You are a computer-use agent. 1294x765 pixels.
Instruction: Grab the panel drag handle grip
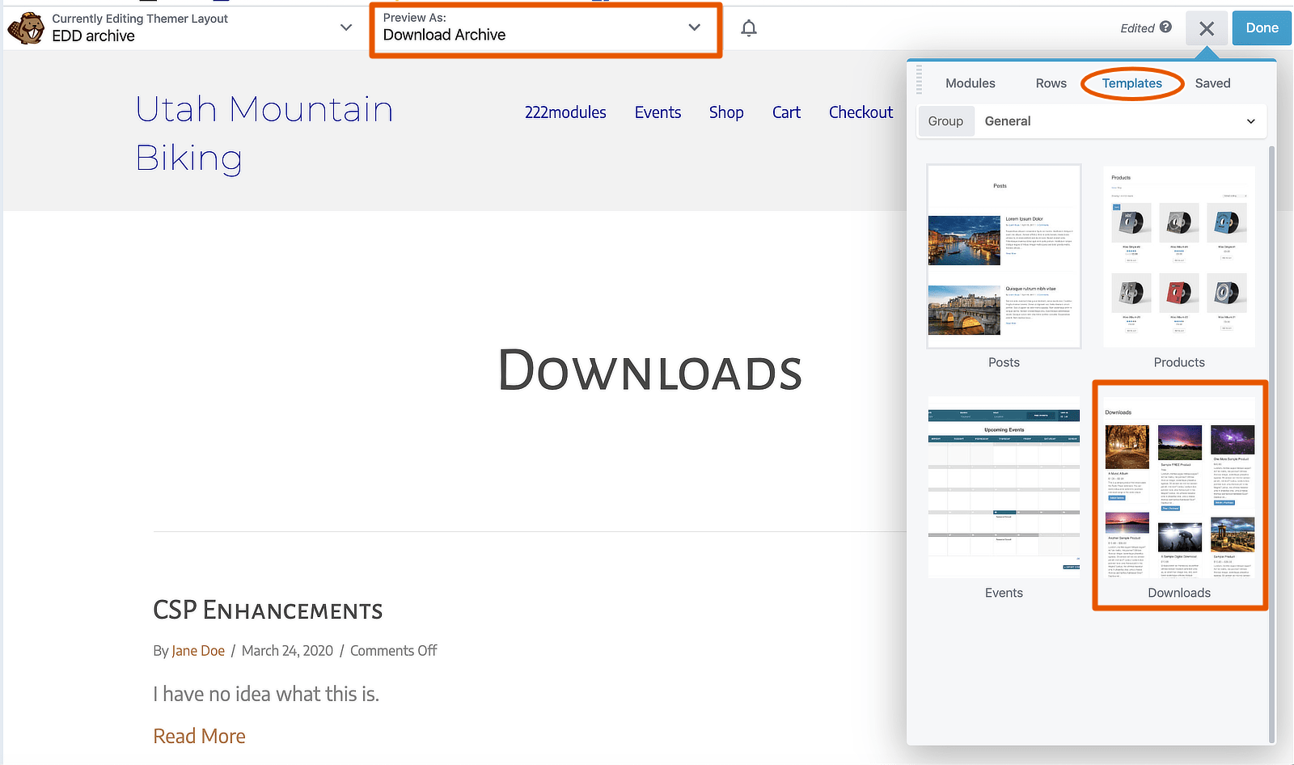tap(919, 80)
